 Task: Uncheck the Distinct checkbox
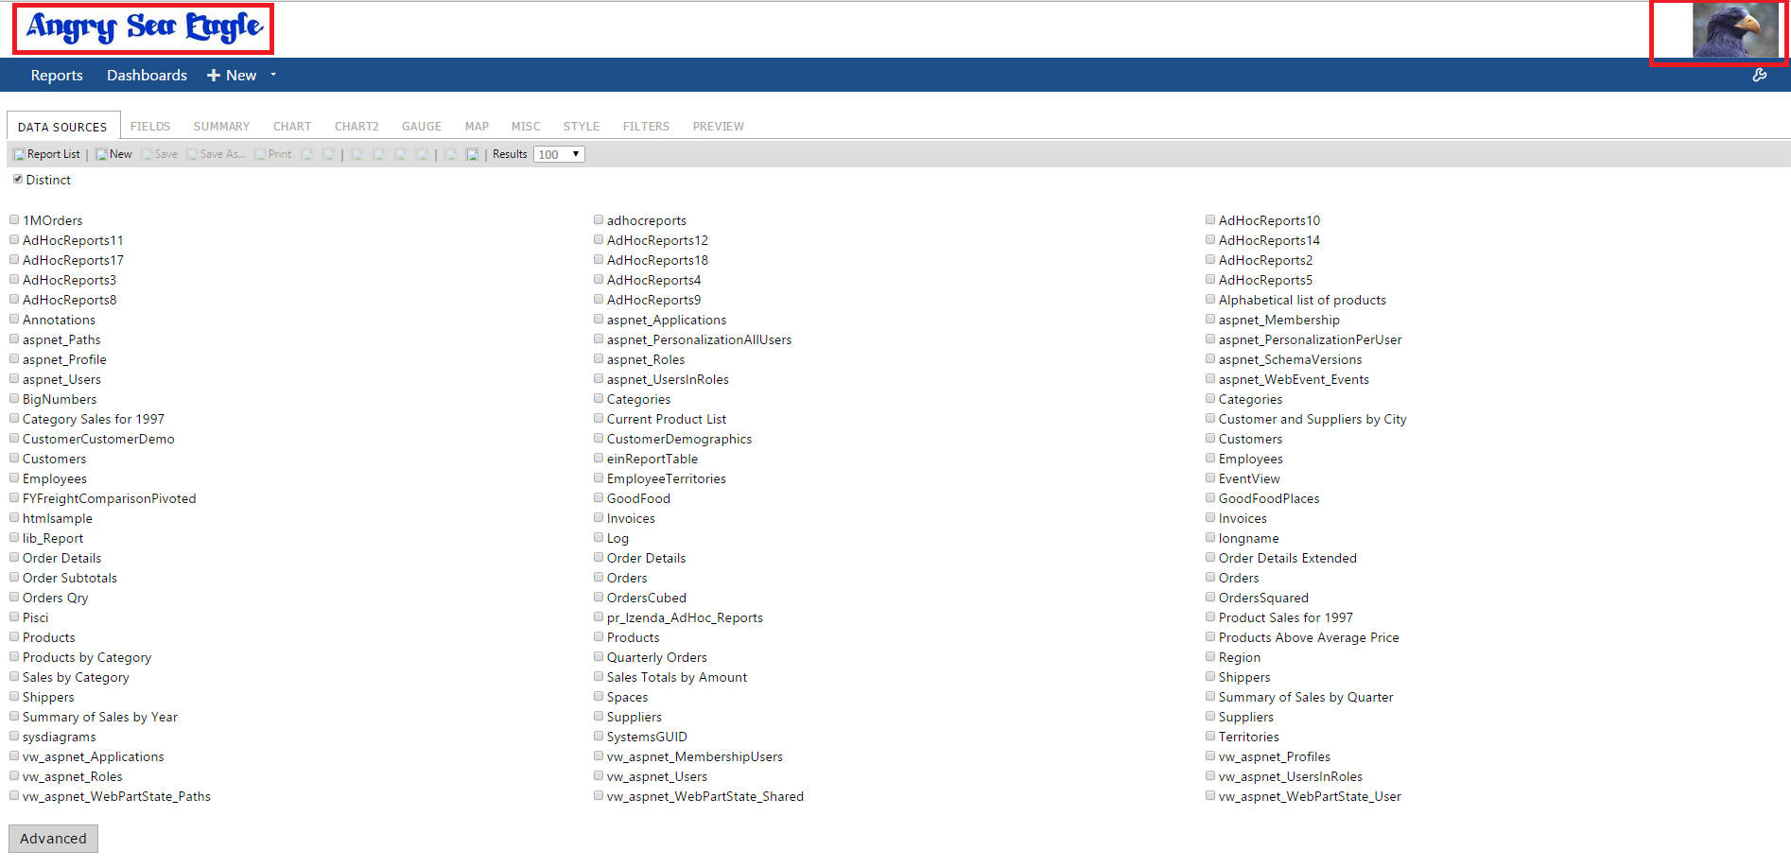(x=18, y=179)
